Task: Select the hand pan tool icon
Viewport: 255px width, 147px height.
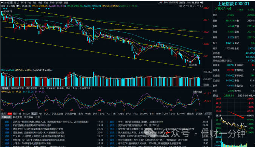Action: click(184, 6)
